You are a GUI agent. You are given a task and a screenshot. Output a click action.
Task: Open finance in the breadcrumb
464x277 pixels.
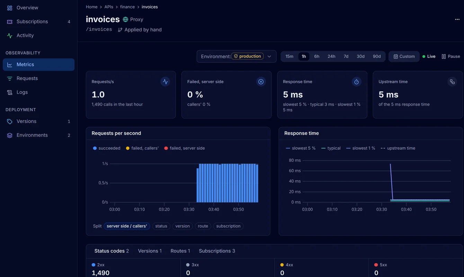click(127, 7)
